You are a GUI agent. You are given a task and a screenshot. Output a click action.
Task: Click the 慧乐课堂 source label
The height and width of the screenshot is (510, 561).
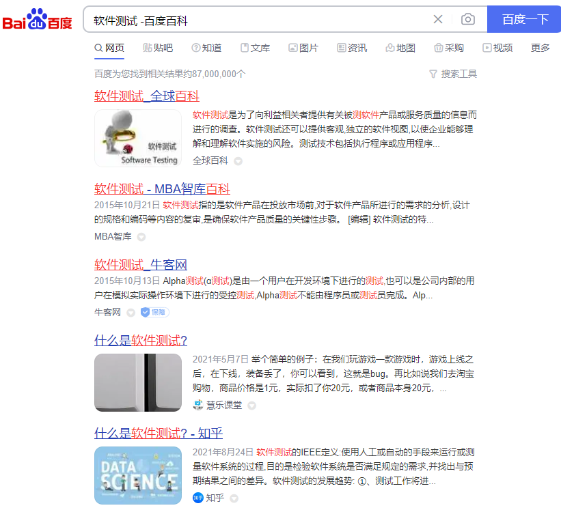coord(224,406)
